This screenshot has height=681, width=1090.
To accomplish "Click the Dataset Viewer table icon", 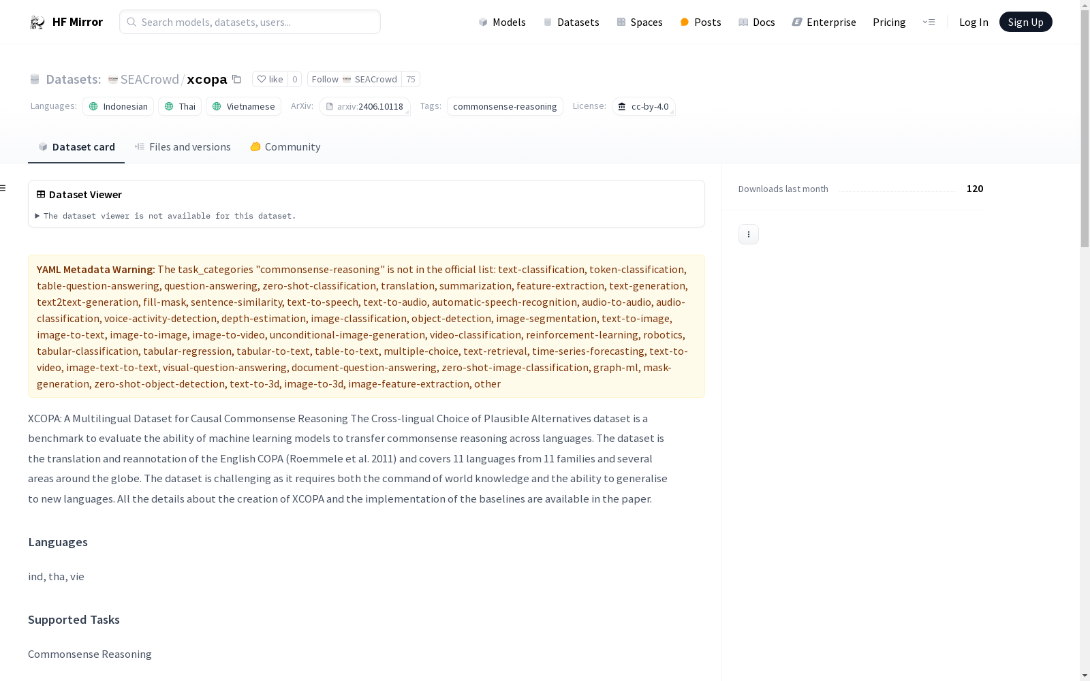I will pyautogui.click(x=41, y=194).
